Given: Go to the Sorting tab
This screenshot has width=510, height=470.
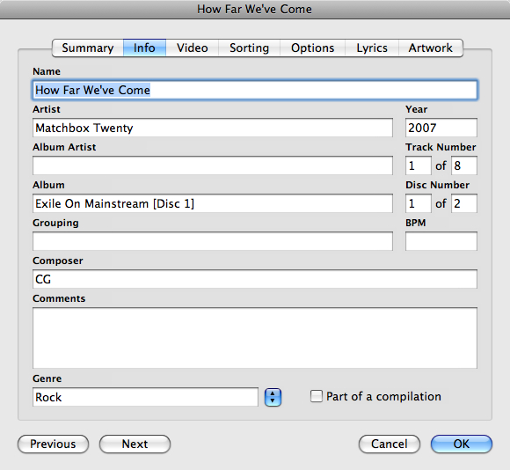Looking at the screenshot, I should (249, 48).
